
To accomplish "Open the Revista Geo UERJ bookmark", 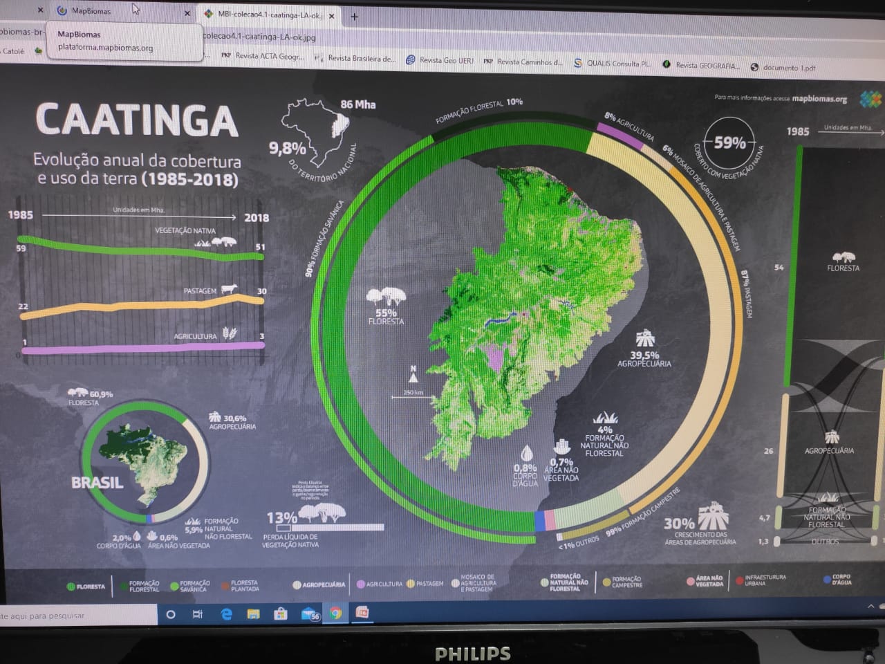I will pos(440,61).
